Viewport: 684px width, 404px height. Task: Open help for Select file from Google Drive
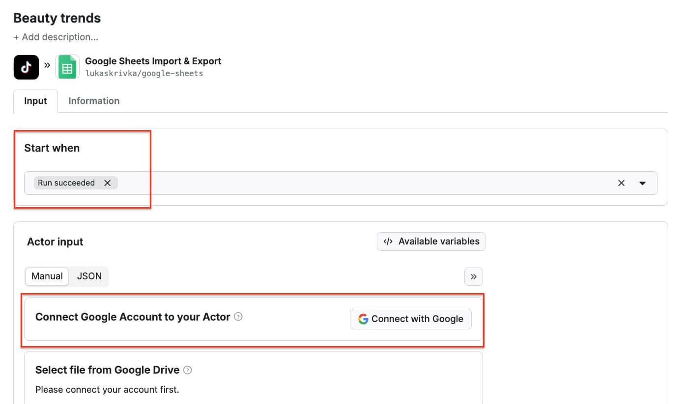coord(187,370)
